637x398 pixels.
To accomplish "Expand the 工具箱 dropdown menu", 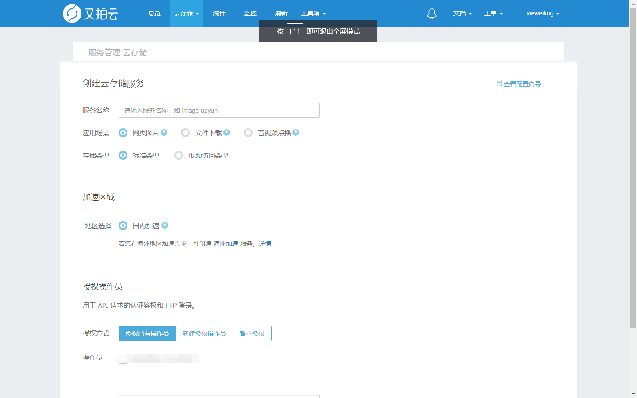I will click(x=313, y=13).
